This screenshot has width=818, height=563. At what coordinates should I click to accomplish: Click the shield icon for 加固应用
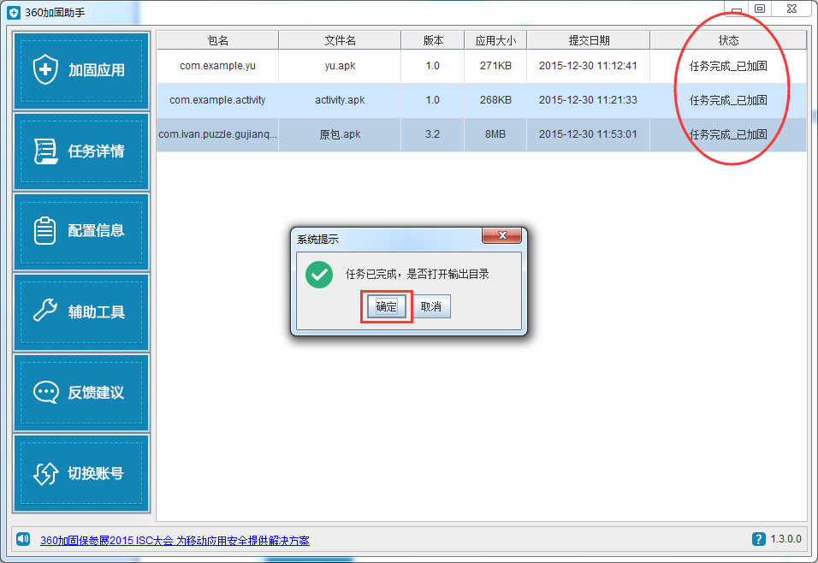coord(45,69)
